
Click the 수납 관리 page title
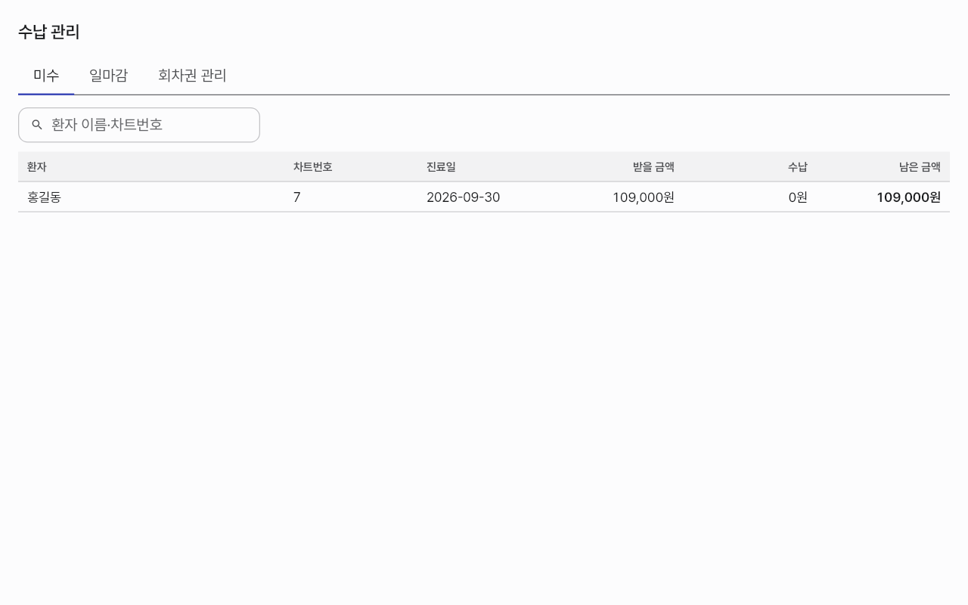(x=49, y=32)
